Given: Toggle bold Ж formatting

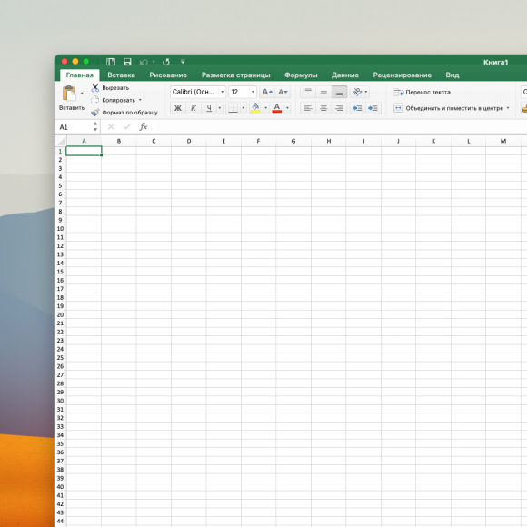Looking at the screenshot, I should (x=178, y=108).
